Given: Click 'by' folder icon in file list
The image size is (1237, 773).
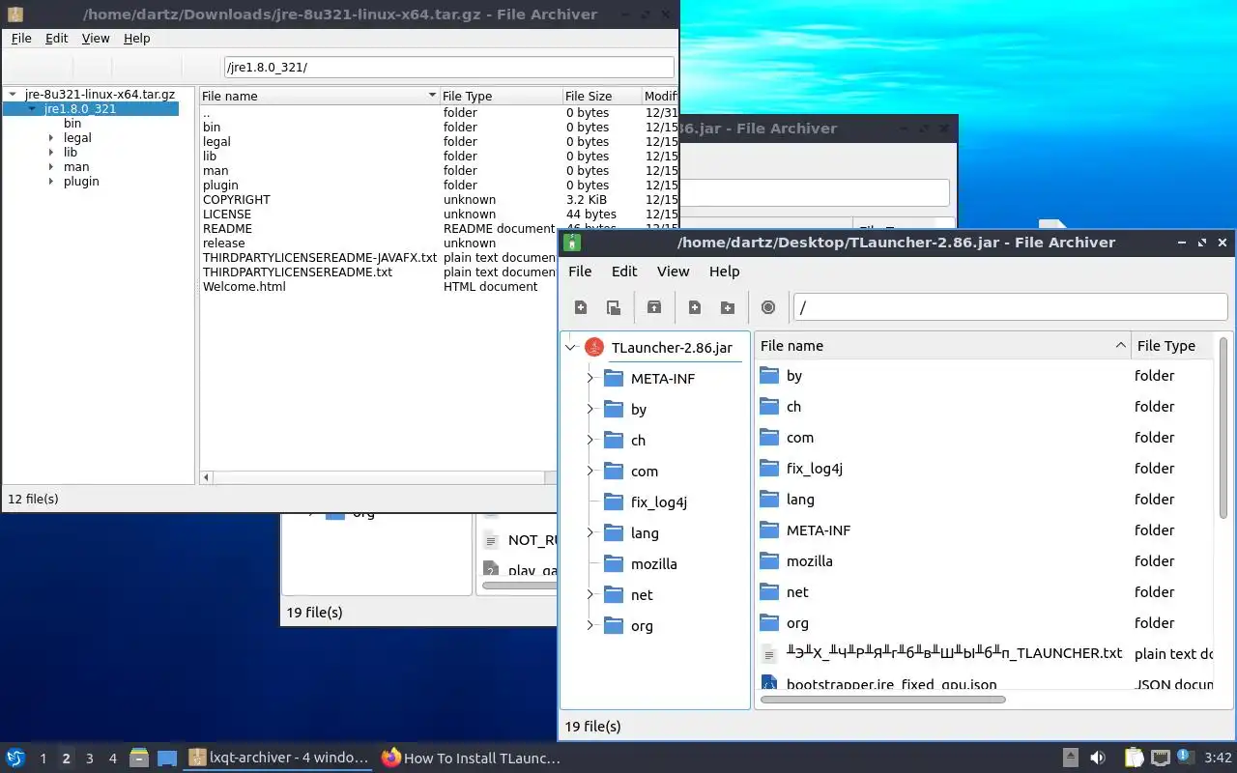Looking at the screenshot, I should click(769, 376).
